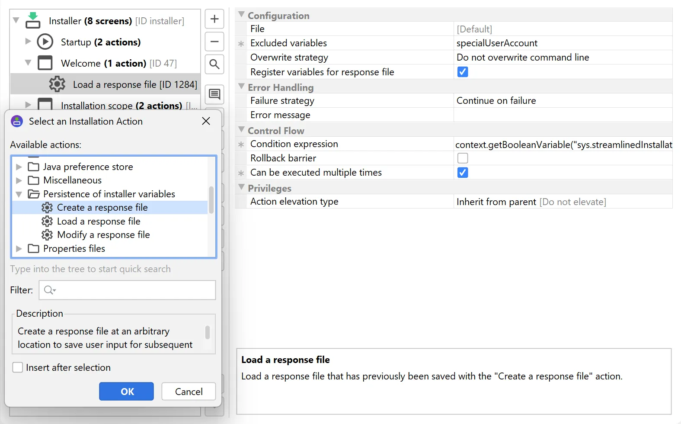This screenshot has height=424, width=681.
Task: Change Overwrite strategy value
Action: coord(563,58)
